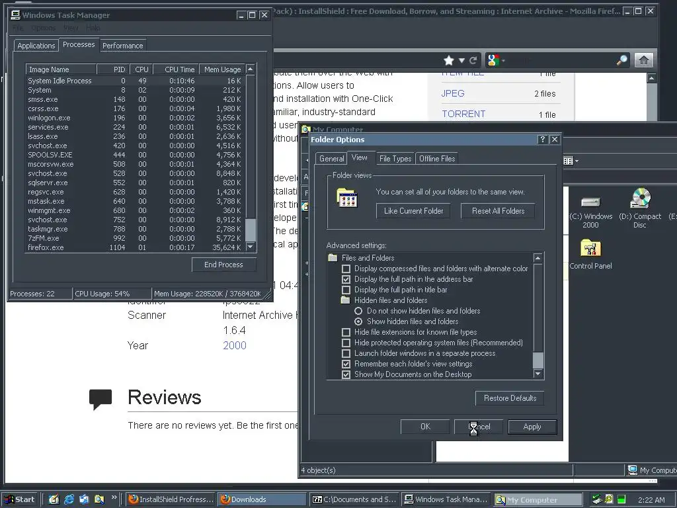Toggle Hide protected operating system files
Image resolution: width=677 pixels, height=508 pixels.
346,343
